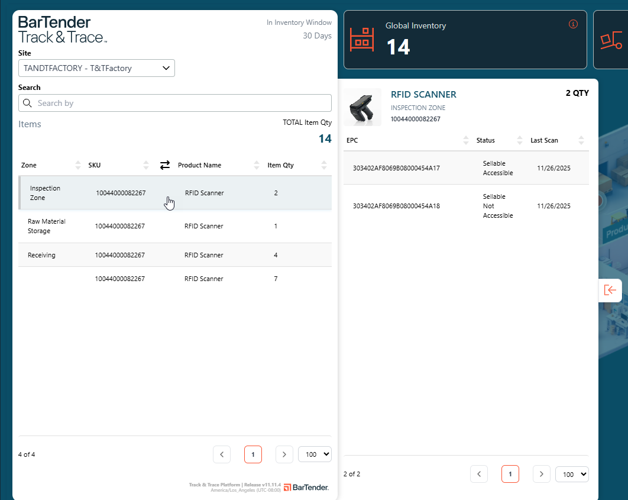This screenshot has width=628, height=500.
Task: Click the 2 QTY label
Action: pyautogui.click(x=577, y=93)
